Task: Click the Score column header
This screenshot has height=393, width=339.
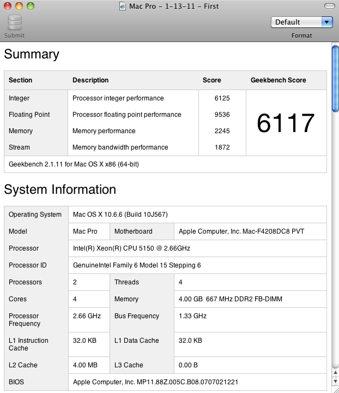Action: (212, 80)
